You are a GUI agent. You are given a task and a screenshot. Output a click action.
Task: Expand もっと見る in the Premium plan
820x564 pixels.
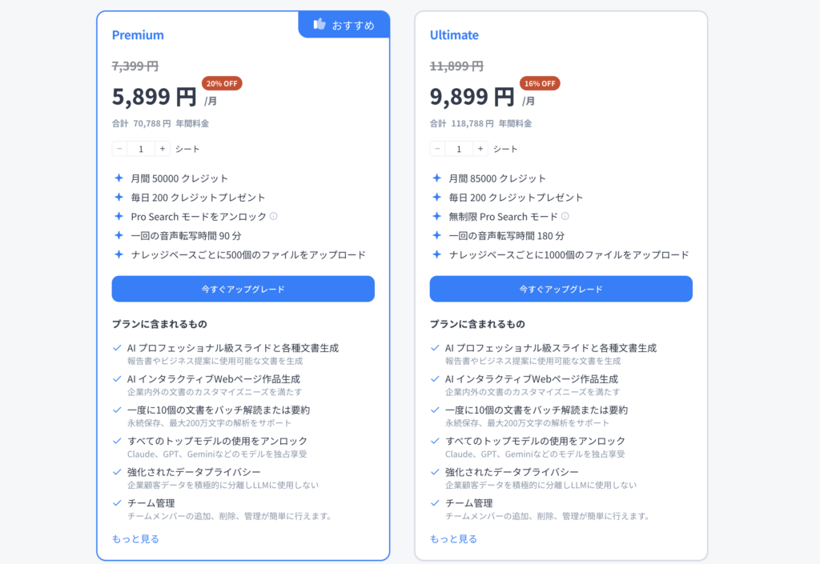[135, 538]
